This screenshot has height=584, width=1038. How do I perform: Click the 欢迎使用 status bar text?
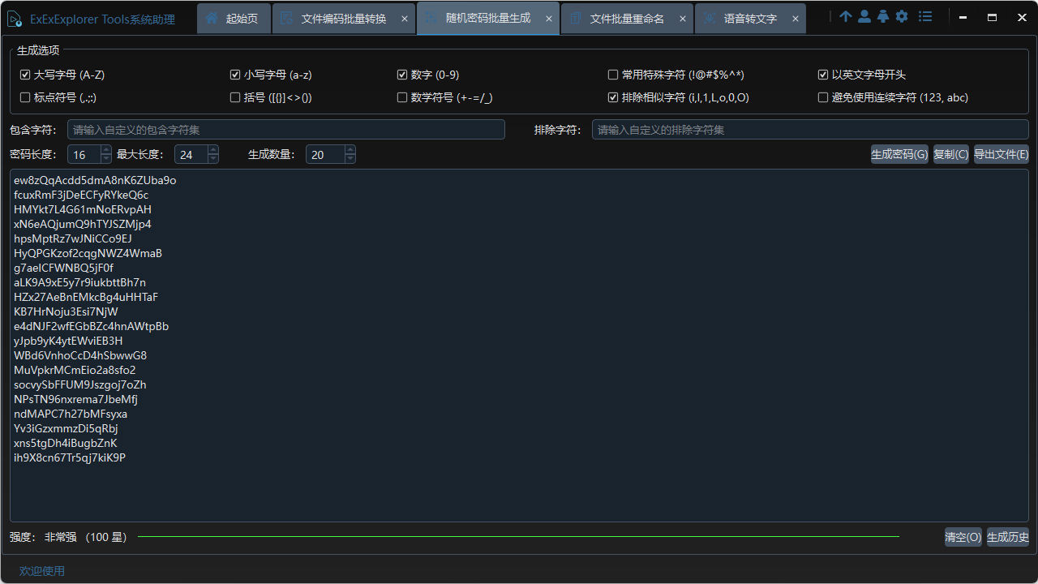click(42, 571)
